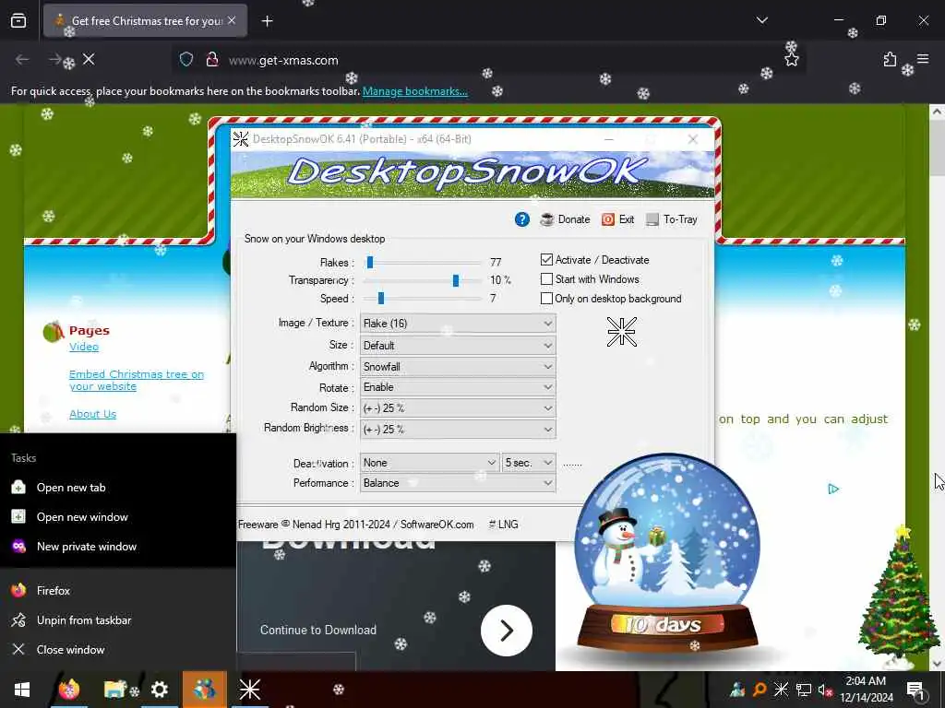945x708 pixels.
Task: Enable Only on desktop background checkbox
Action: coord(546,299)
